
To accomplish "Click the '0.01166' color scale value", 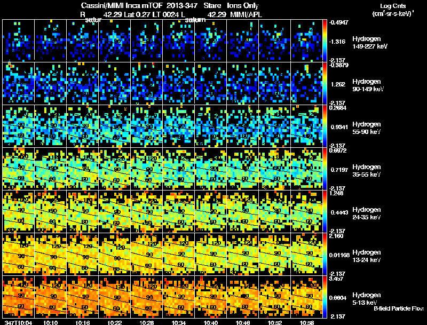I will (x=339, y=255).
